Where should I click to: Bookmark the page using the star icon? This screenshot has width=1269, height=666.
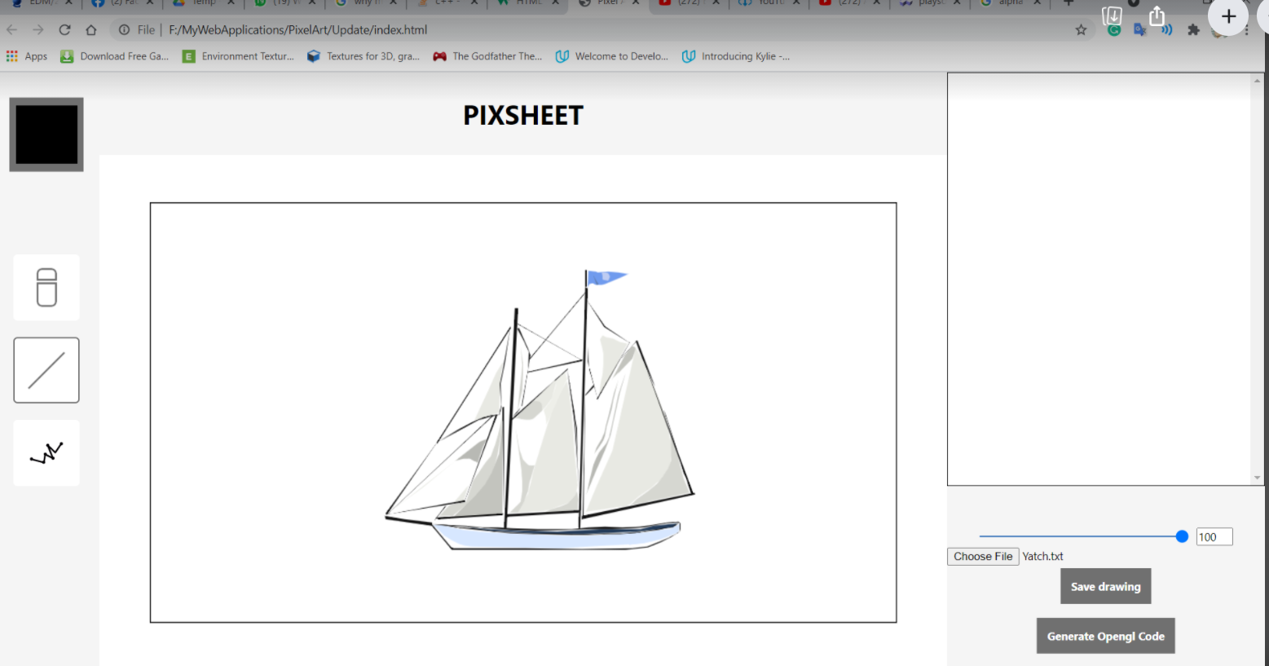1081,29
